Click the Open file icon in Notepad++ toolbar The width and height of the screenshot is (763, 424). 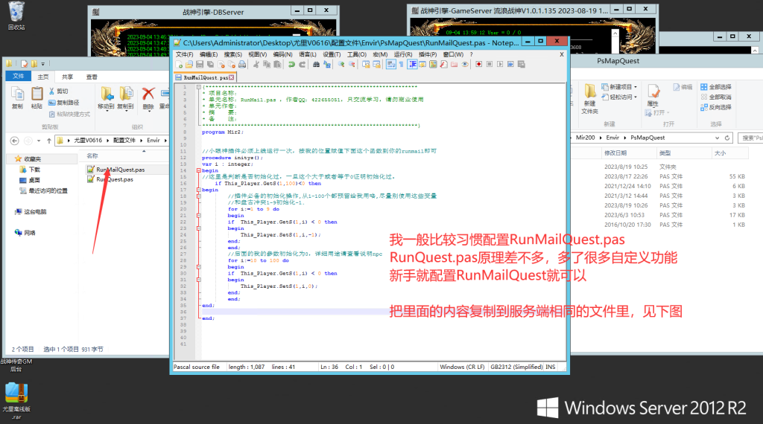[x=189, y=64]
